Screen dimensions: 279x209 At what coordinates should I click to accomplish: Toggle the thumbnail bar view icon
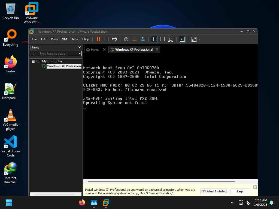coord(162,39)
